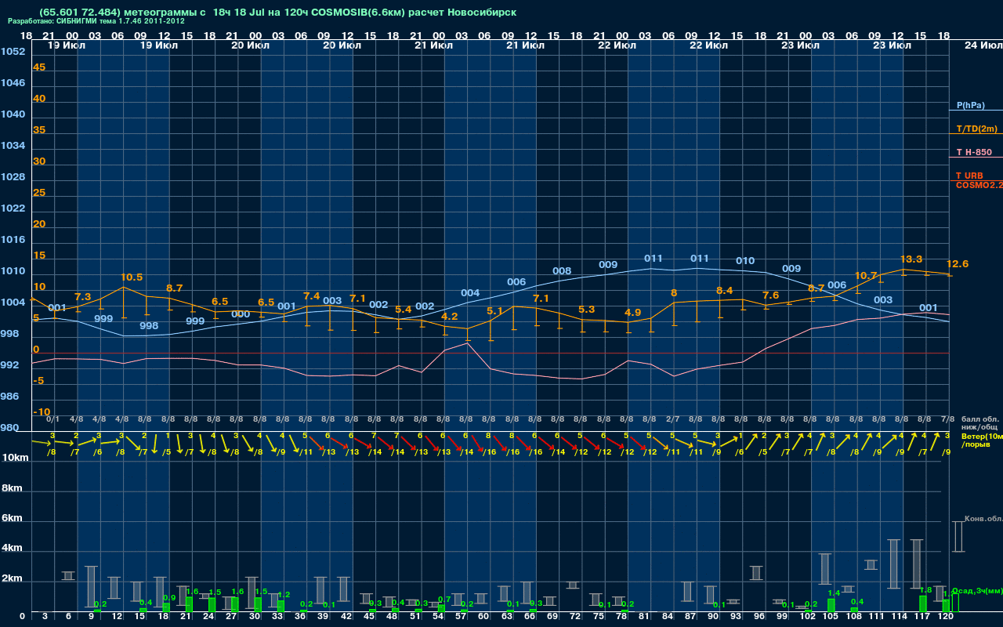This screenshot has width=1003, height=627.
Task: Click the 13.3 temperature maximum value
Action: (x=911, y=259)
